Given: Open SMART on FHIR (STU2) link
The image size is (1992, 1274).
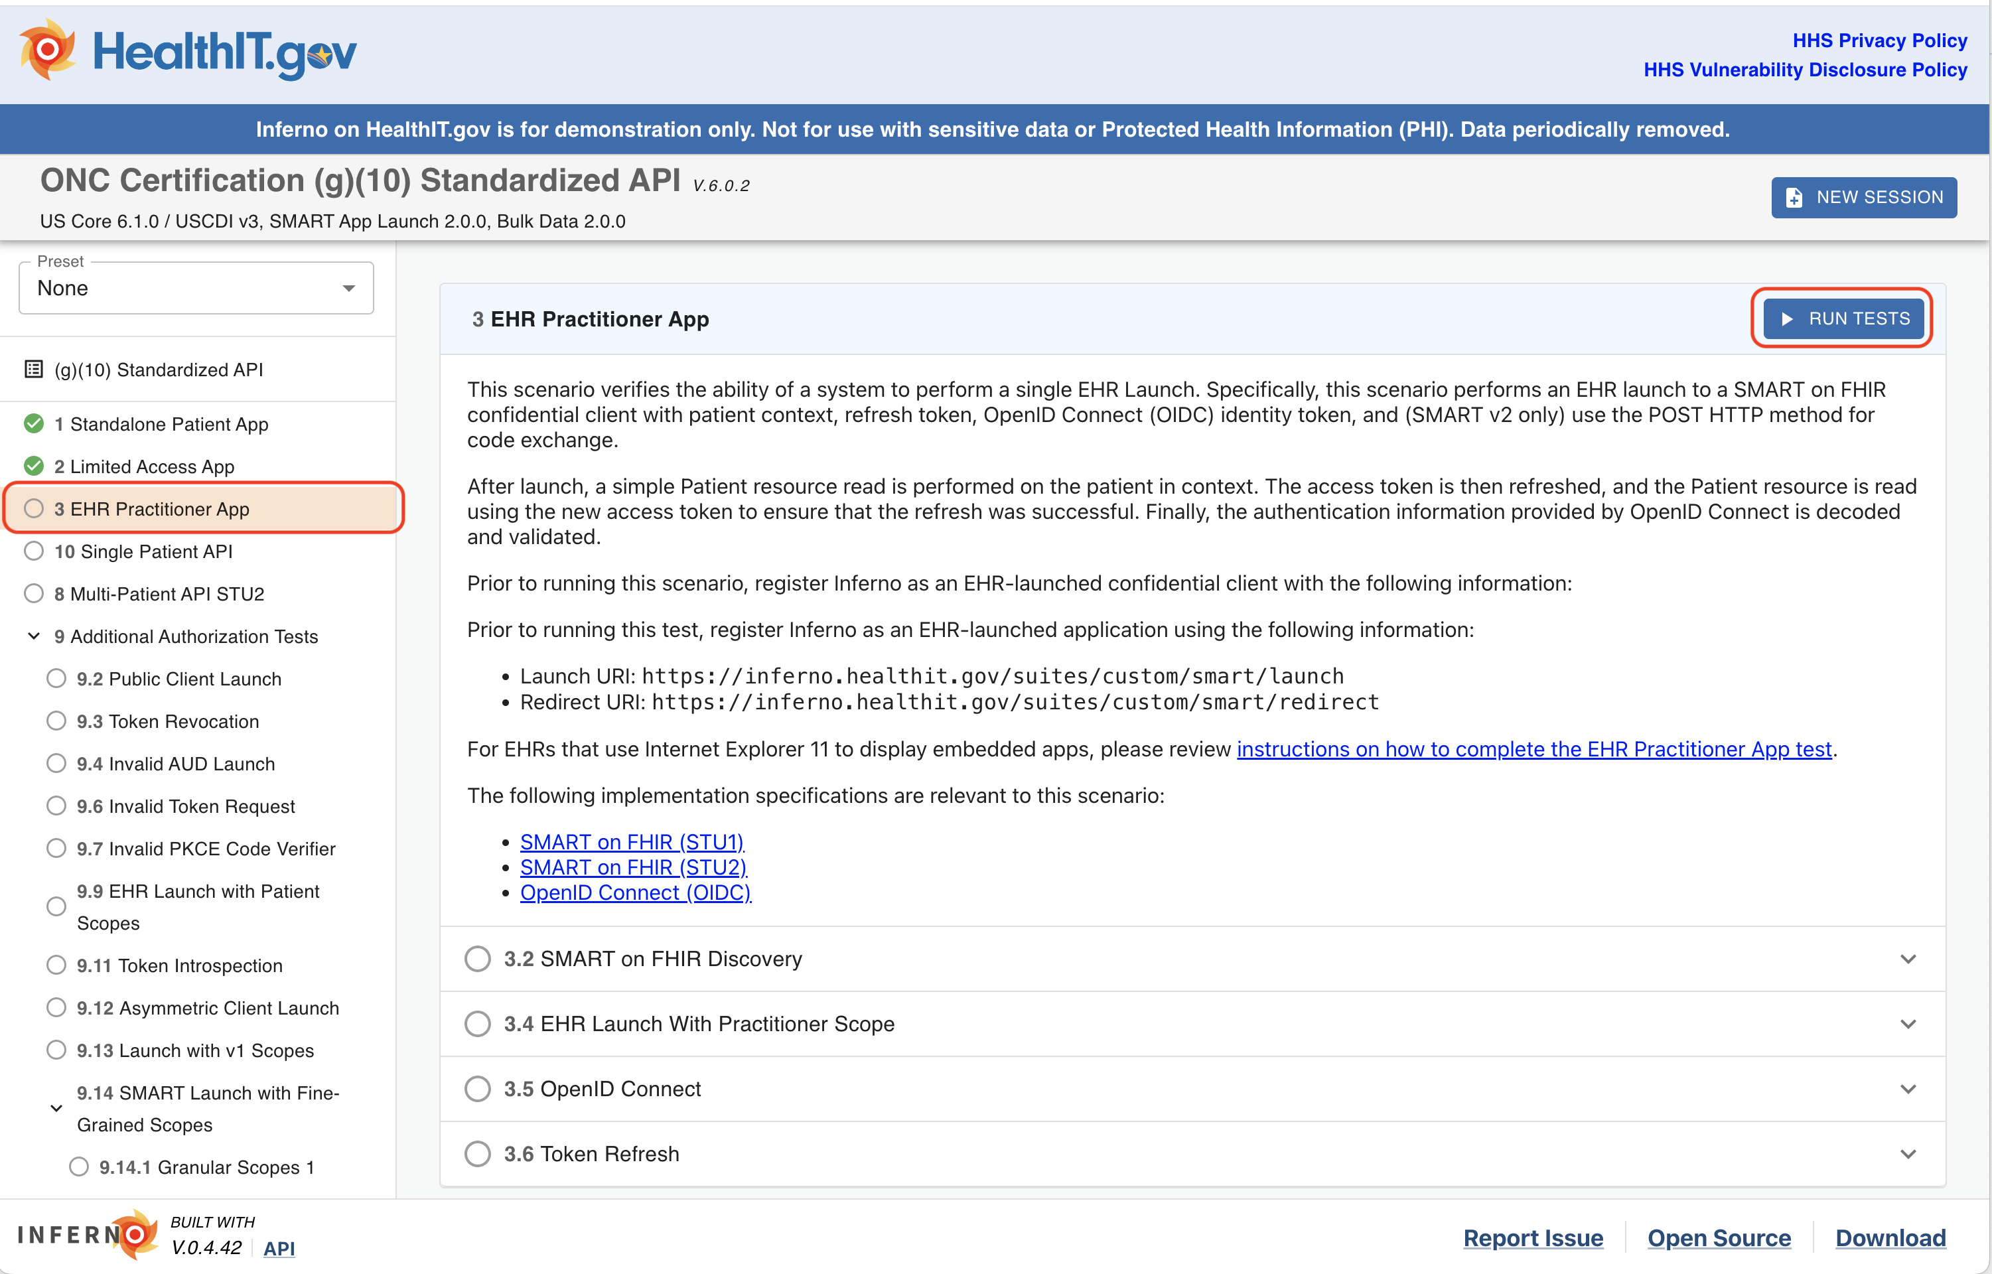Looking at the screenshot, I should 633,867.
